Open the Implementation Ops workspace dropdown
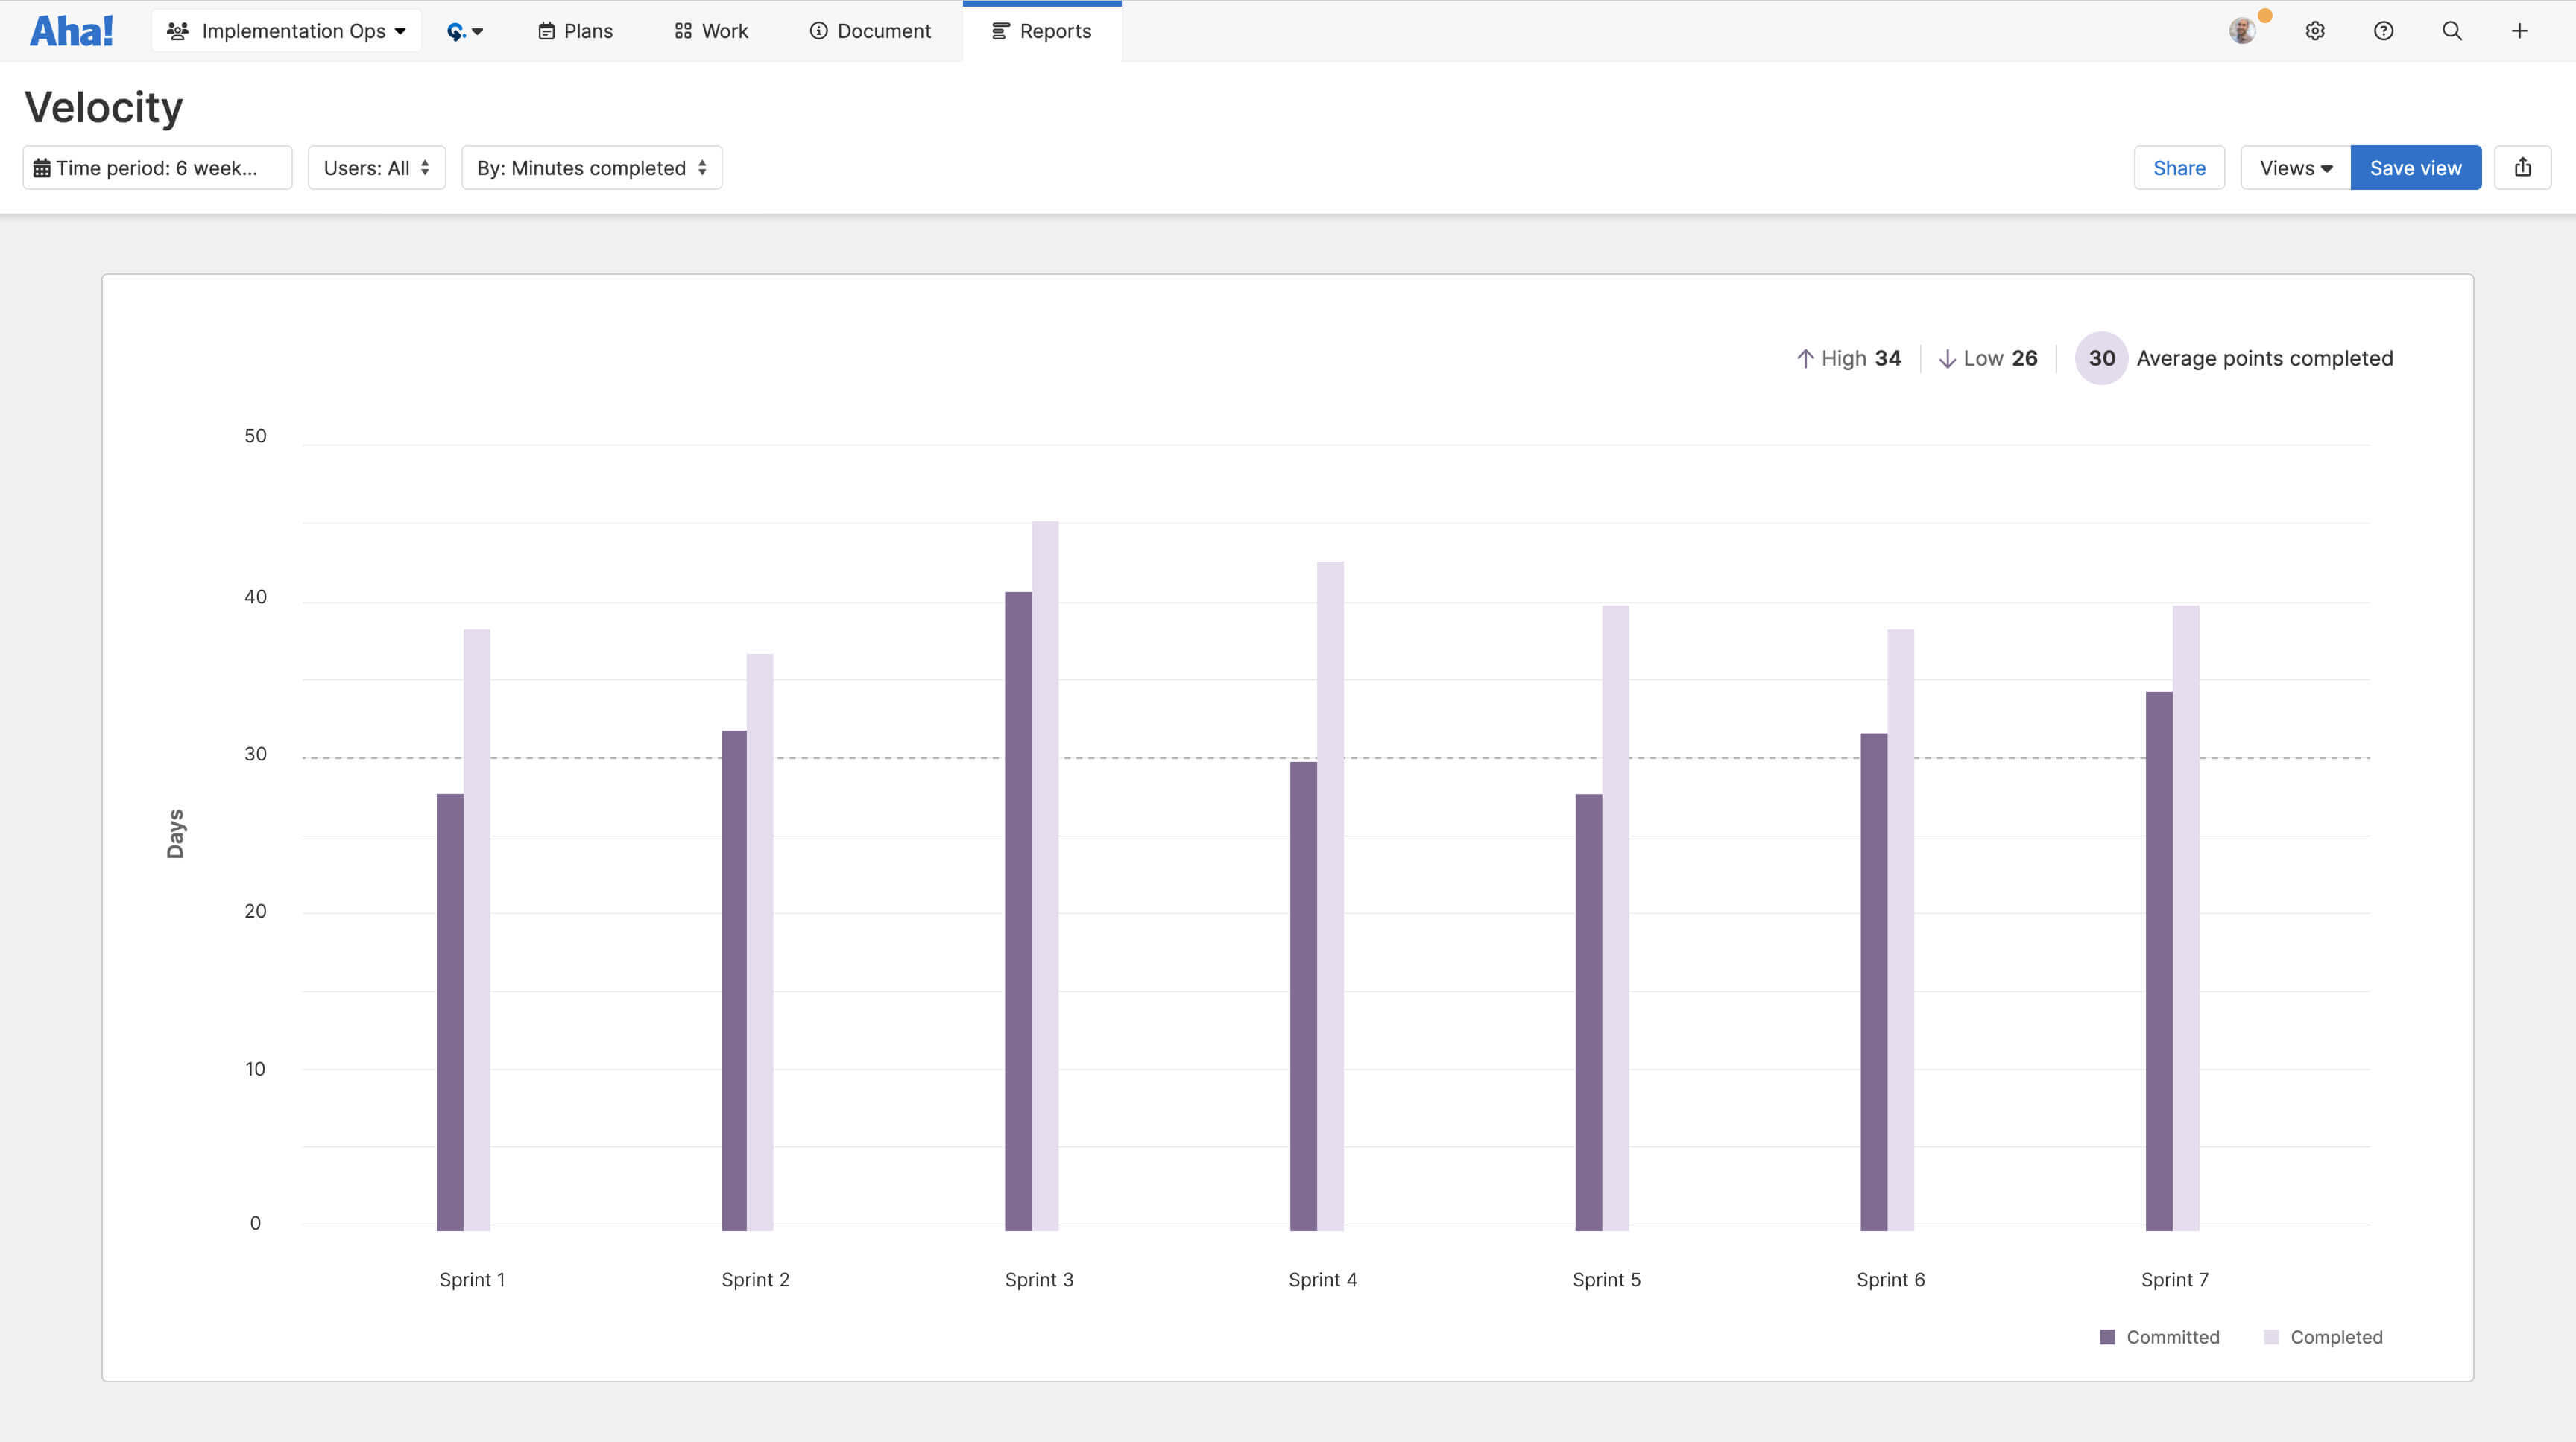The width and height of the screenshot is (2576, 1442). click(287, 31)
